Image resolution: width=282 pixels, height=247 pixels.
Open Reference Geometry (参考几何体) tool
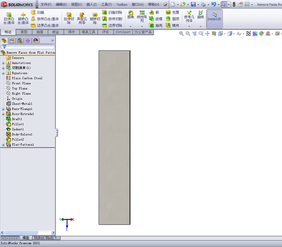(189, 16)
